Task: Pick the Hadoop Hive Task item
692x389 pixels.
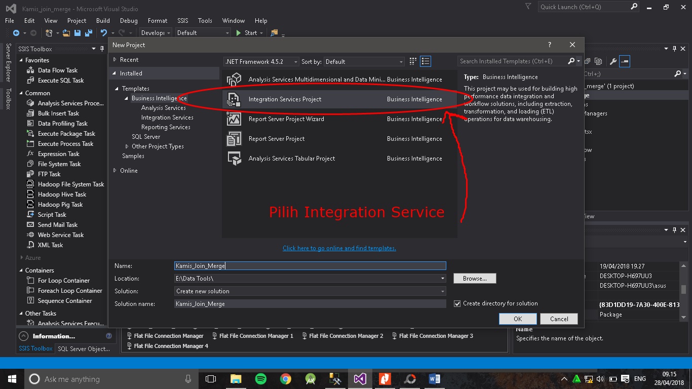Action: (x=62, y=194)
